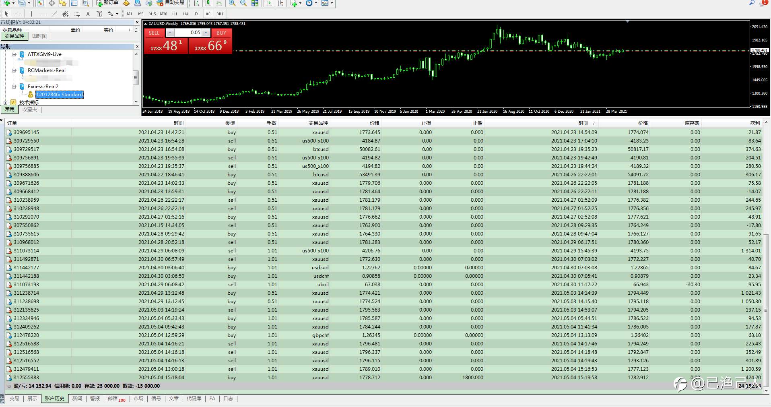Select the text (A) drawing tool
Viewport: 771px width, 407px height.
(88, 14)
